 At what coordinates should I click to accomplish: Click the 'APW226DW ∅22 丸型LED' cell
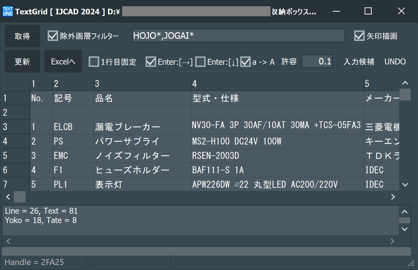(277, 184)
